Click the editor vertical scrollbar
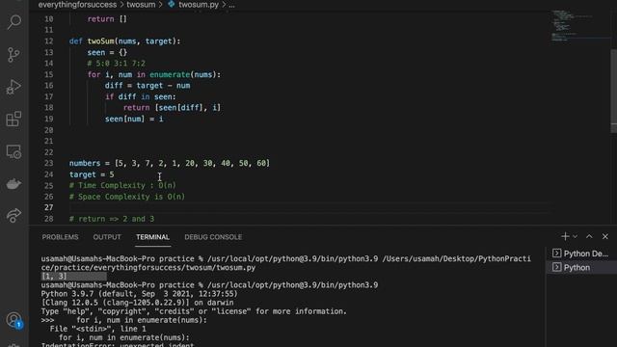 click(613, 91)
